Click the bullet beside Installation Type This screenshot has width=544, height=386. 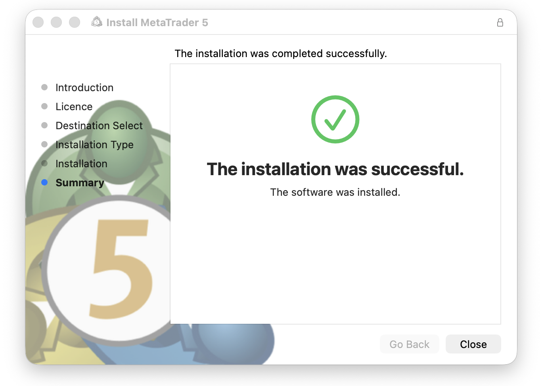pyautogui.click(x=44, y=145)
